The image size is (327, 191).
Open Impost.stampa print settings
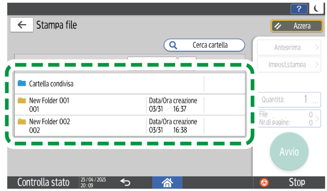(289, 65)
